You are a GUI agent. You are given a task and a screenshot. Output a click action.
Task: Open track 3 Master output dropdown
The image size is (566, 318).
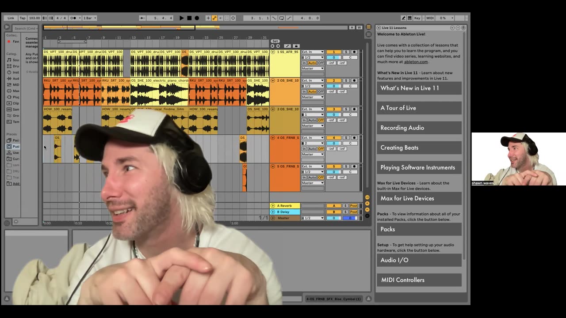[313, 126]
